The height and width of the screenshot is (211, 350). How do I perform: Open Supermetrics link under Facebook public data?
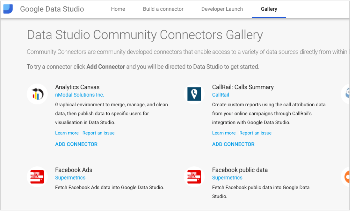point(227,178)
